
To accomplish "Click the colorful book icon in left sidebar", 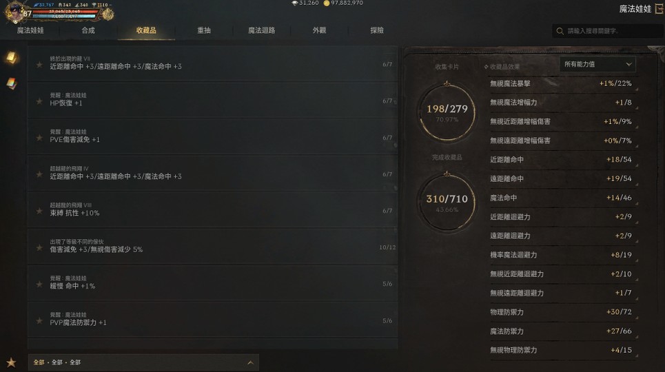I will (12, 83).
